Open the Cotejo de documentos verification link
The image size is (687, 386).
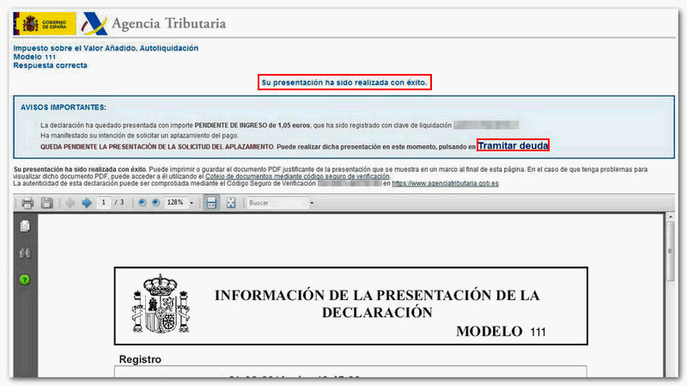tap(297, 176)
